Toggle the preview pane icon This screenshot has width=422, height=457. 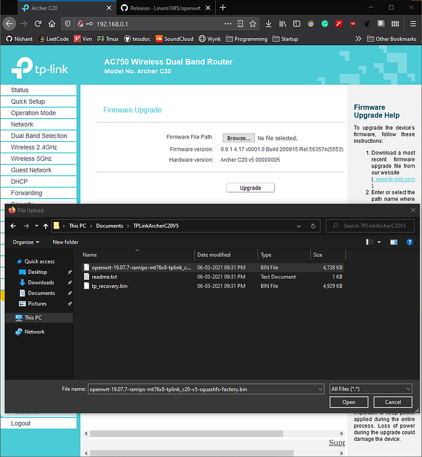[394, 242]
